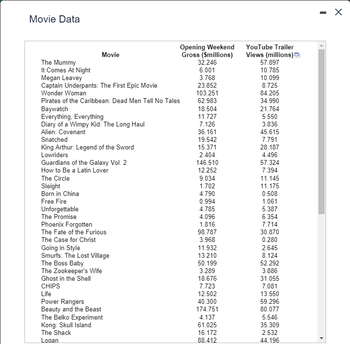
Task: Click Pirates of the Caribbean movie name
Action: click(111, 101)
